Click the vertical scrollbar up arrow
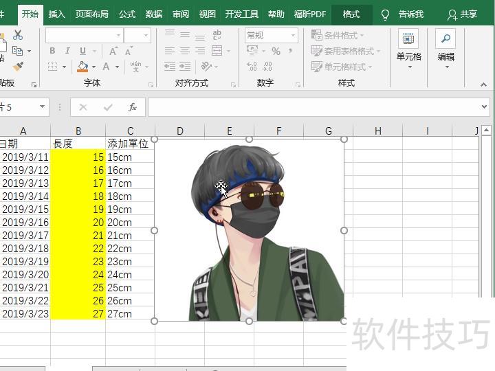495x371 pixels. [x=487, y=130]
